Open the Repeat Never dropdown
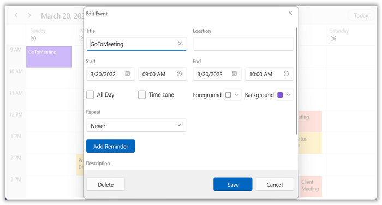This screenshot has width=382, height=205. click(136, 125)
